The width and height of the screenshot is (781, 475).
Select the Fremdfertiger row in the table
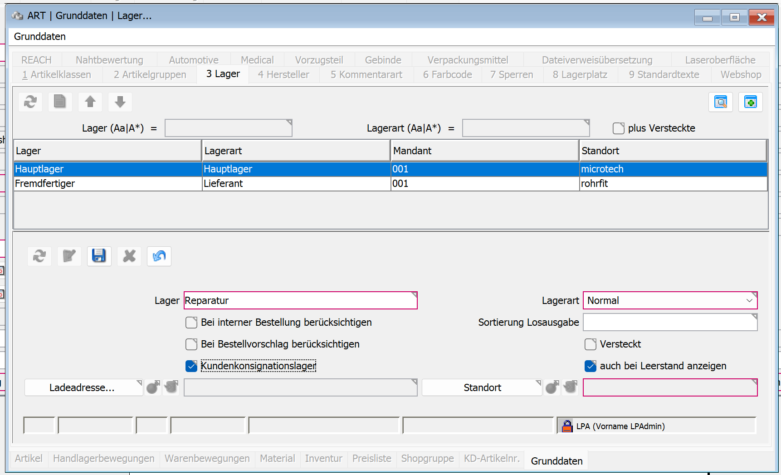tap(107, 183)
